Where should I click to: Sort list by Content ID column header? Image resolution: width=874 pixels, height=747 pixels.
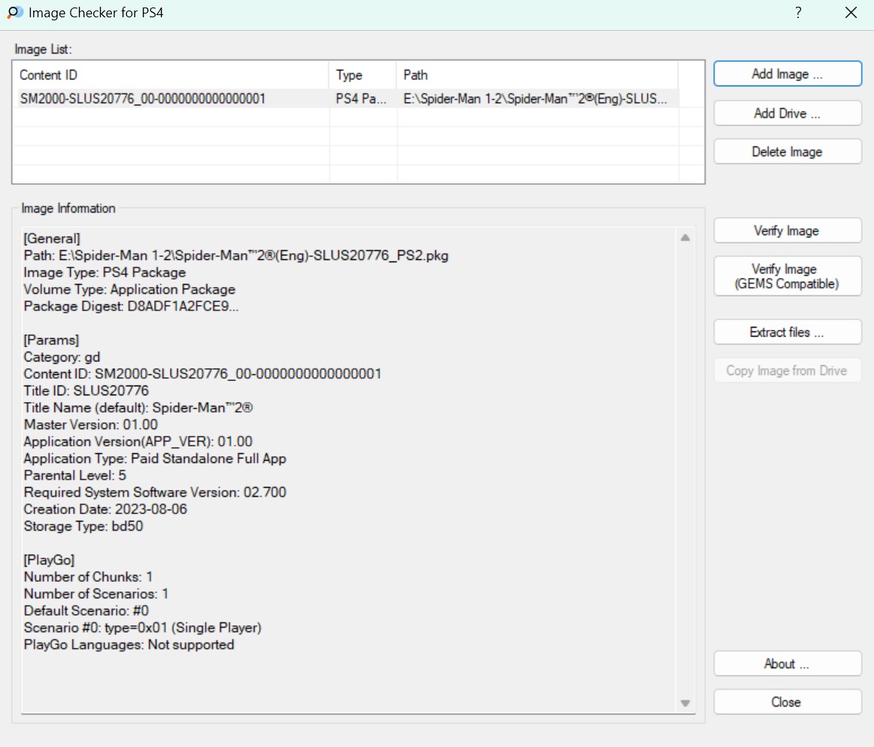point(171,75)
